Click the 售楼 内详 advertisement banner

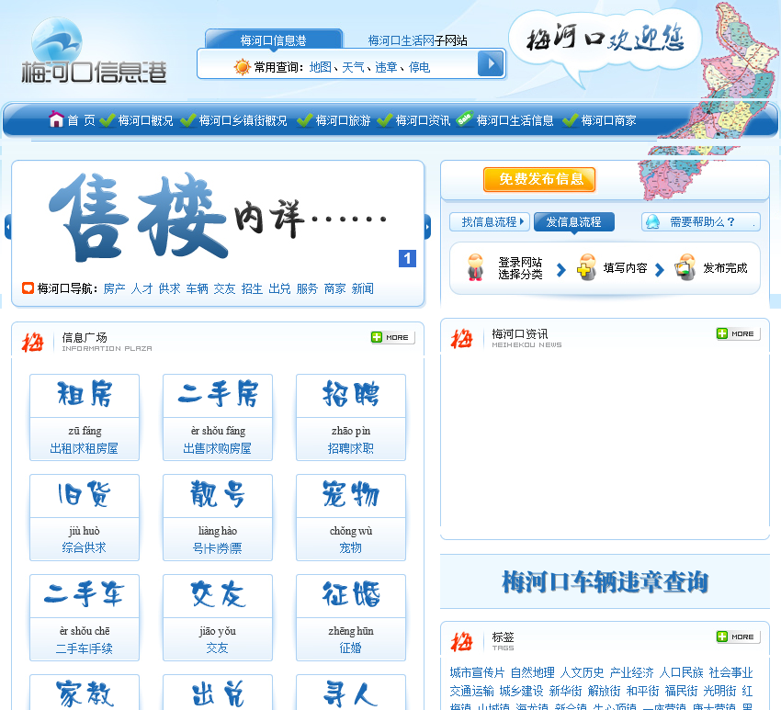(x=218, y=218)
